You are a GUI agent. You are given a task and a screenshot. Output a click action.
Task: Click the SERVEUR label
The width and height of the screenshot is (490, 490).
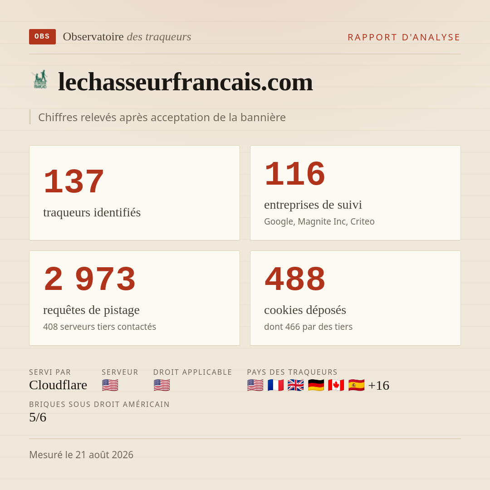click(120, 372)
